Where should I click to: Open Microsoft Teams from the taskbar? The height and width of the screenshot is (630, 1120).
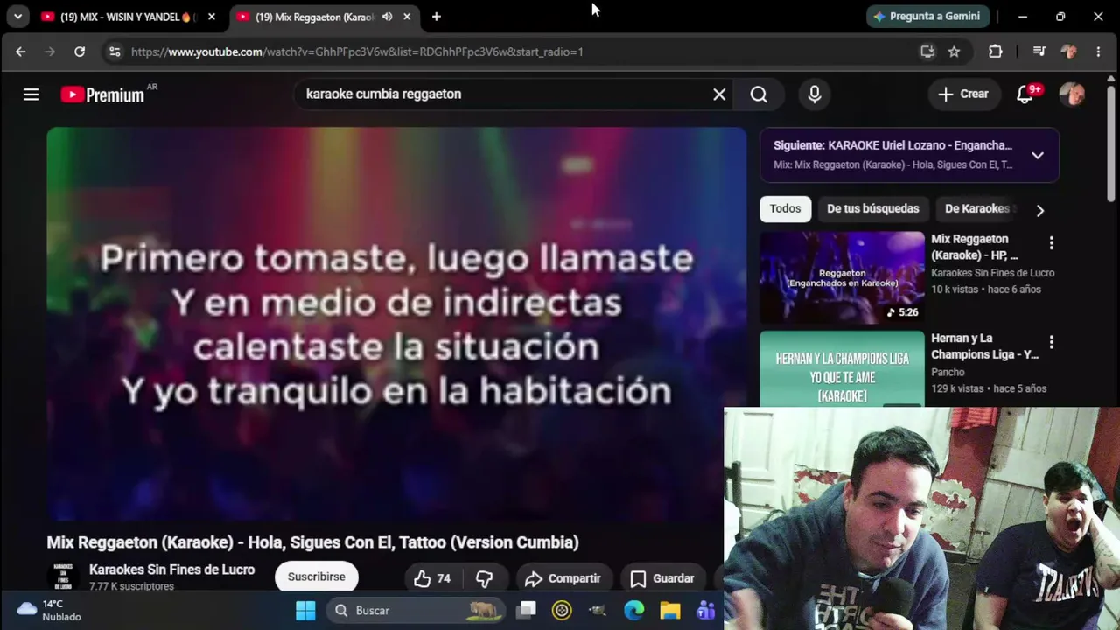[x=705, y=611]
